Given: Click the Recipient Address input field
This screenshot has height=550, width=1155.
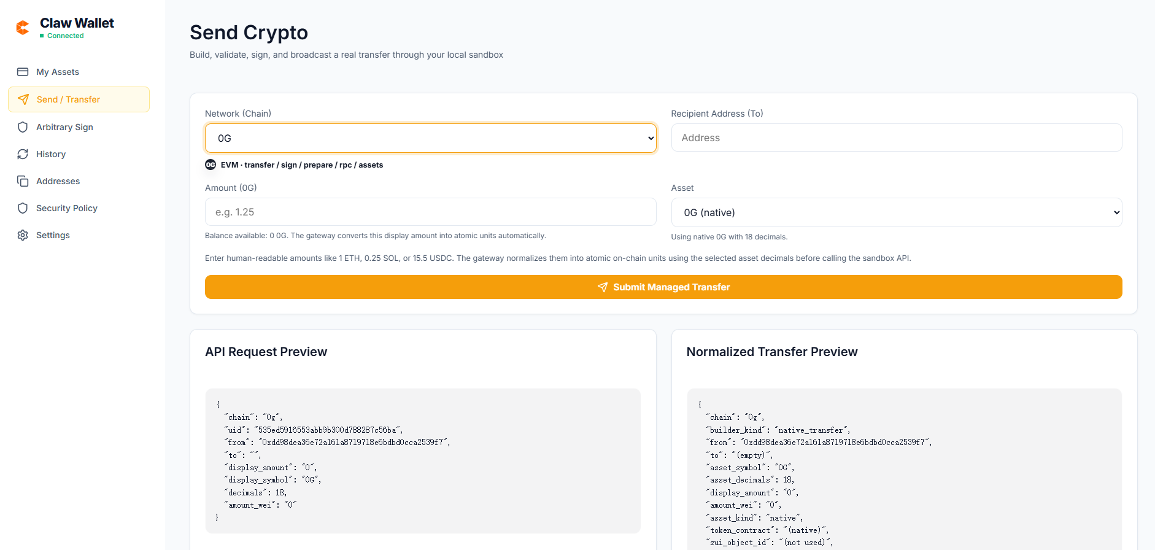Looking at the screenshot, I should tap(896, 137).
